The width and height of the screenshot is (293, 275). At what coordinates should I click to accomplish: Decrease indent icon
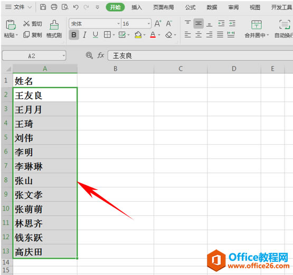point(221,24)
